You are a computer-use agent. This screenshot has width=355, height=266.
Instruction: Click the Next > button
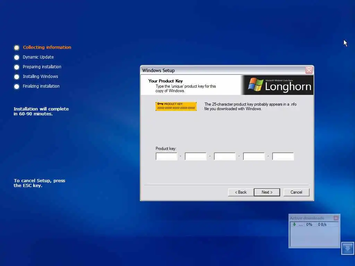click(267, 192)
